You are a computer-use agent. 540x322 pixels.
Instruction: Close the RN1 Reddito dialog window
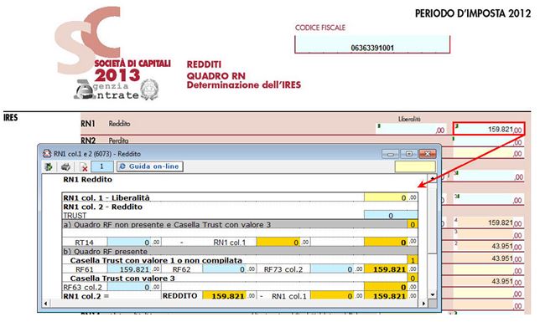tap(428, 154)
